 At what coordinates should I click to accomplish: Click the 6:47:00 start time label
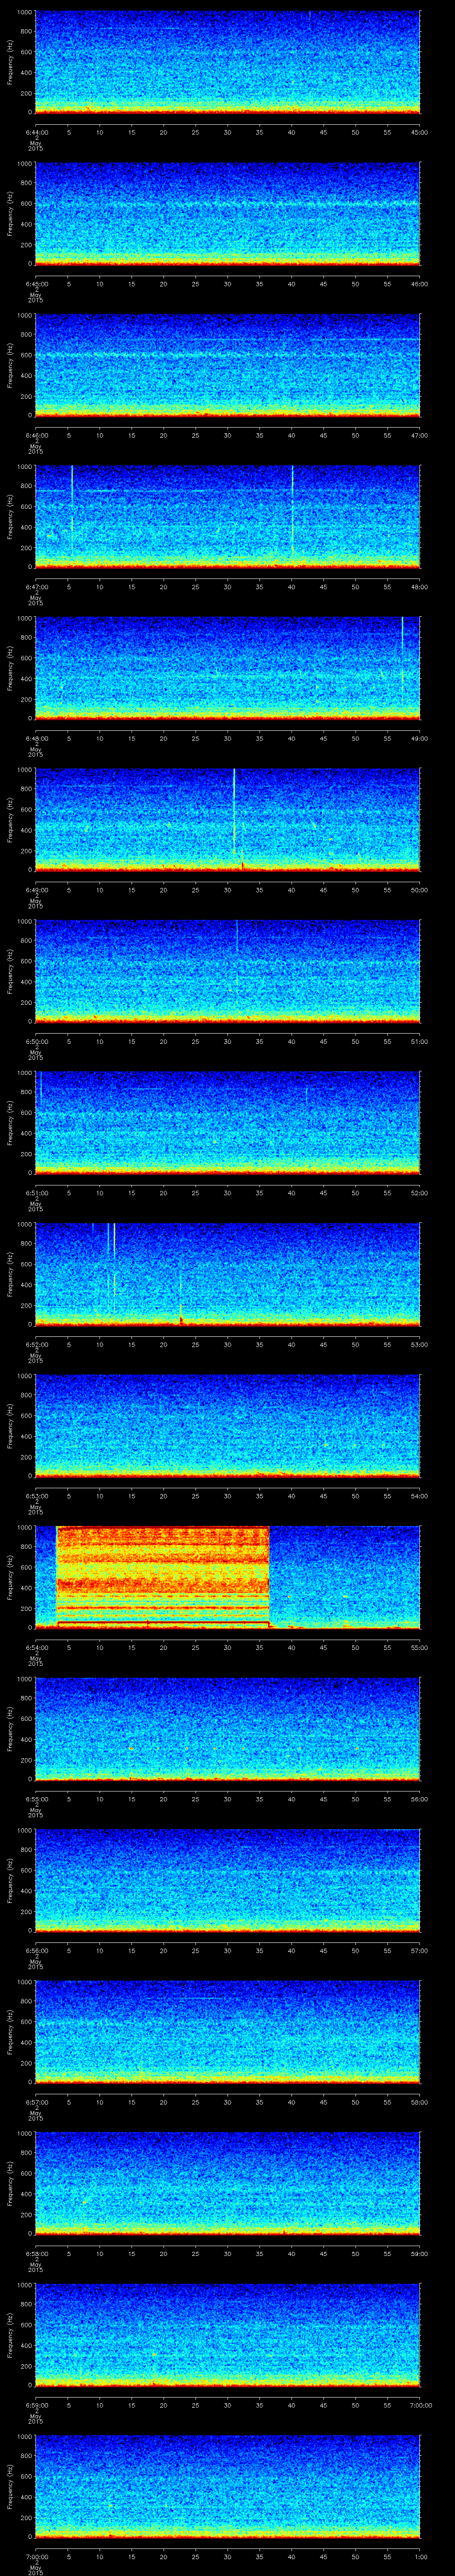tap(36, 587)
